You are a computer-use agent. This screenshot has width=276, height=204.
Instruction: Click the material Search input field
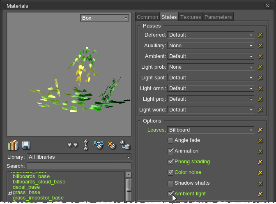(79, 166)
